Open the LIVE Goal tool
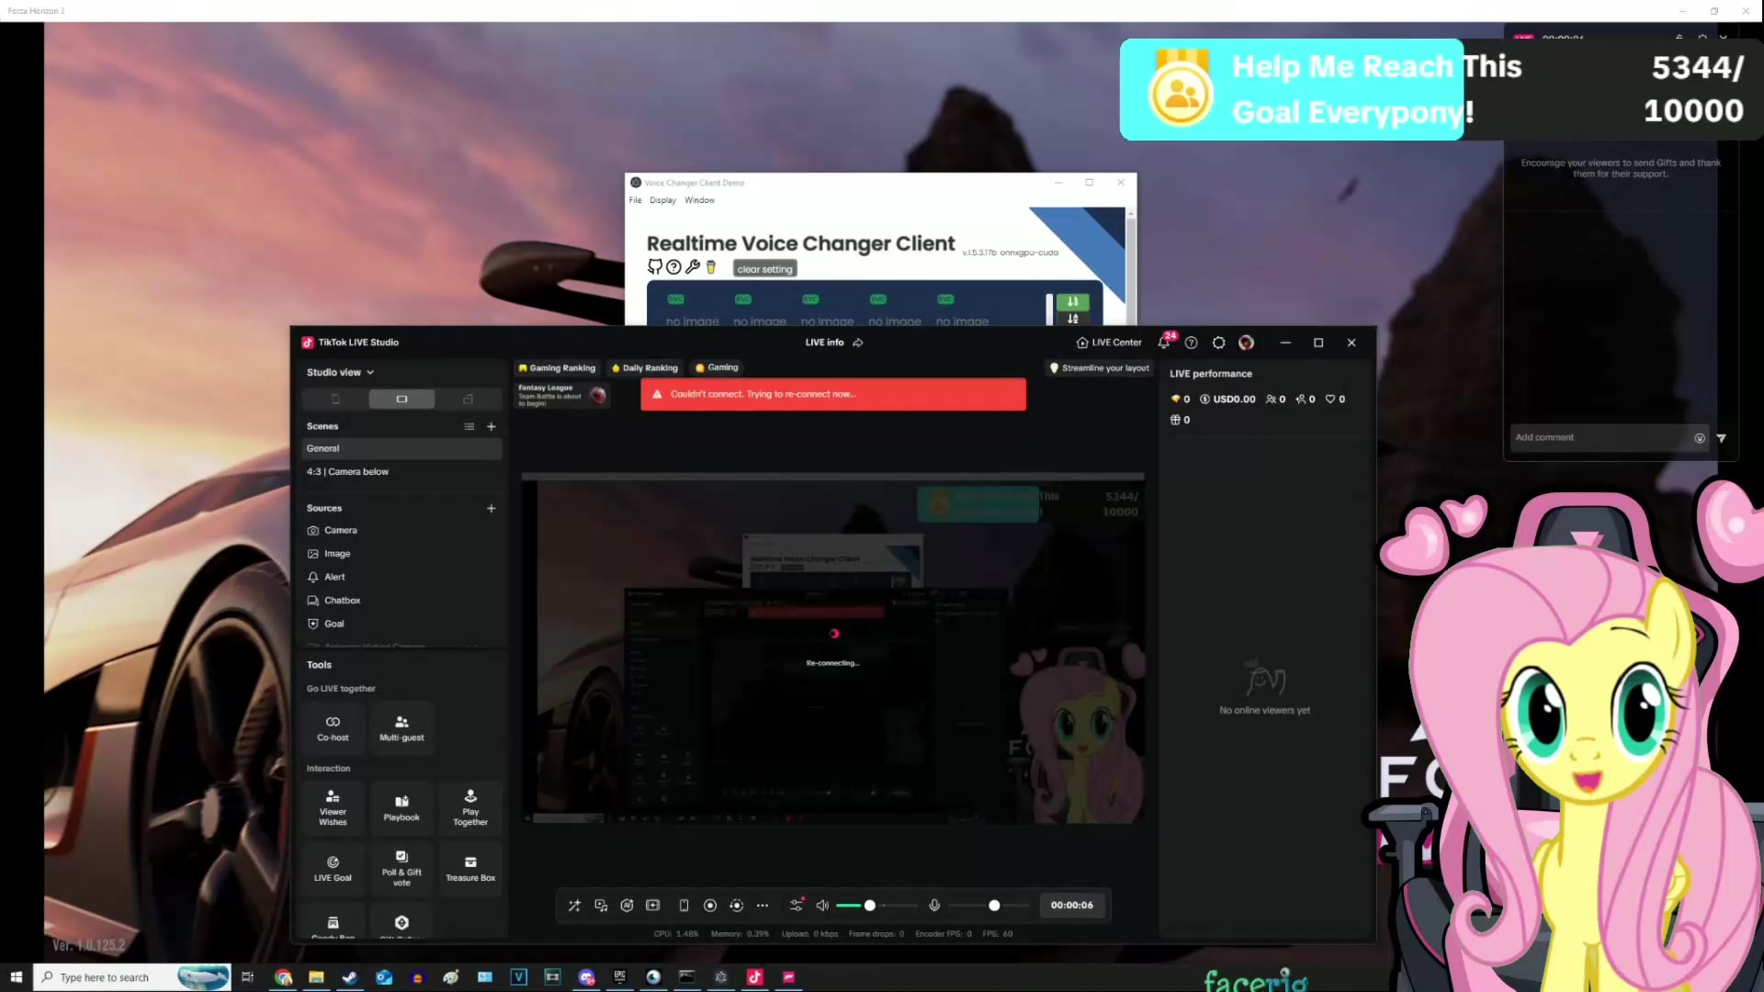Screen dimensions: 1764x992 click(x=333, y=868)
